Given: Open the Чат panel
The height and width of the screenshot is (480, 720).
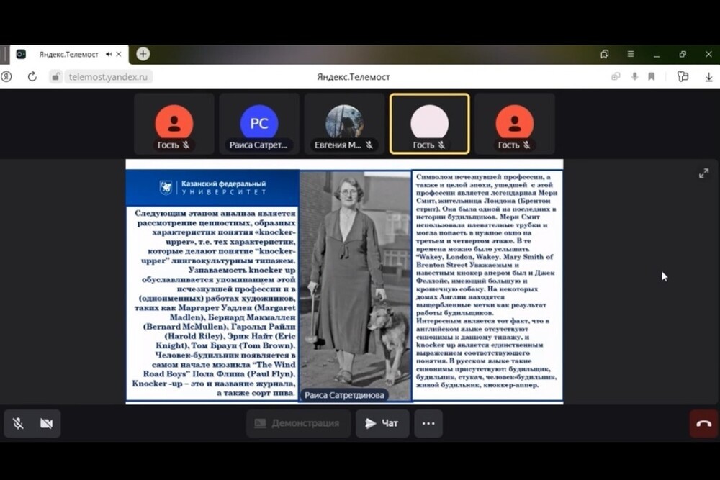Looking at the screenshot, I should pyautogui.click(x=382, y=423).
